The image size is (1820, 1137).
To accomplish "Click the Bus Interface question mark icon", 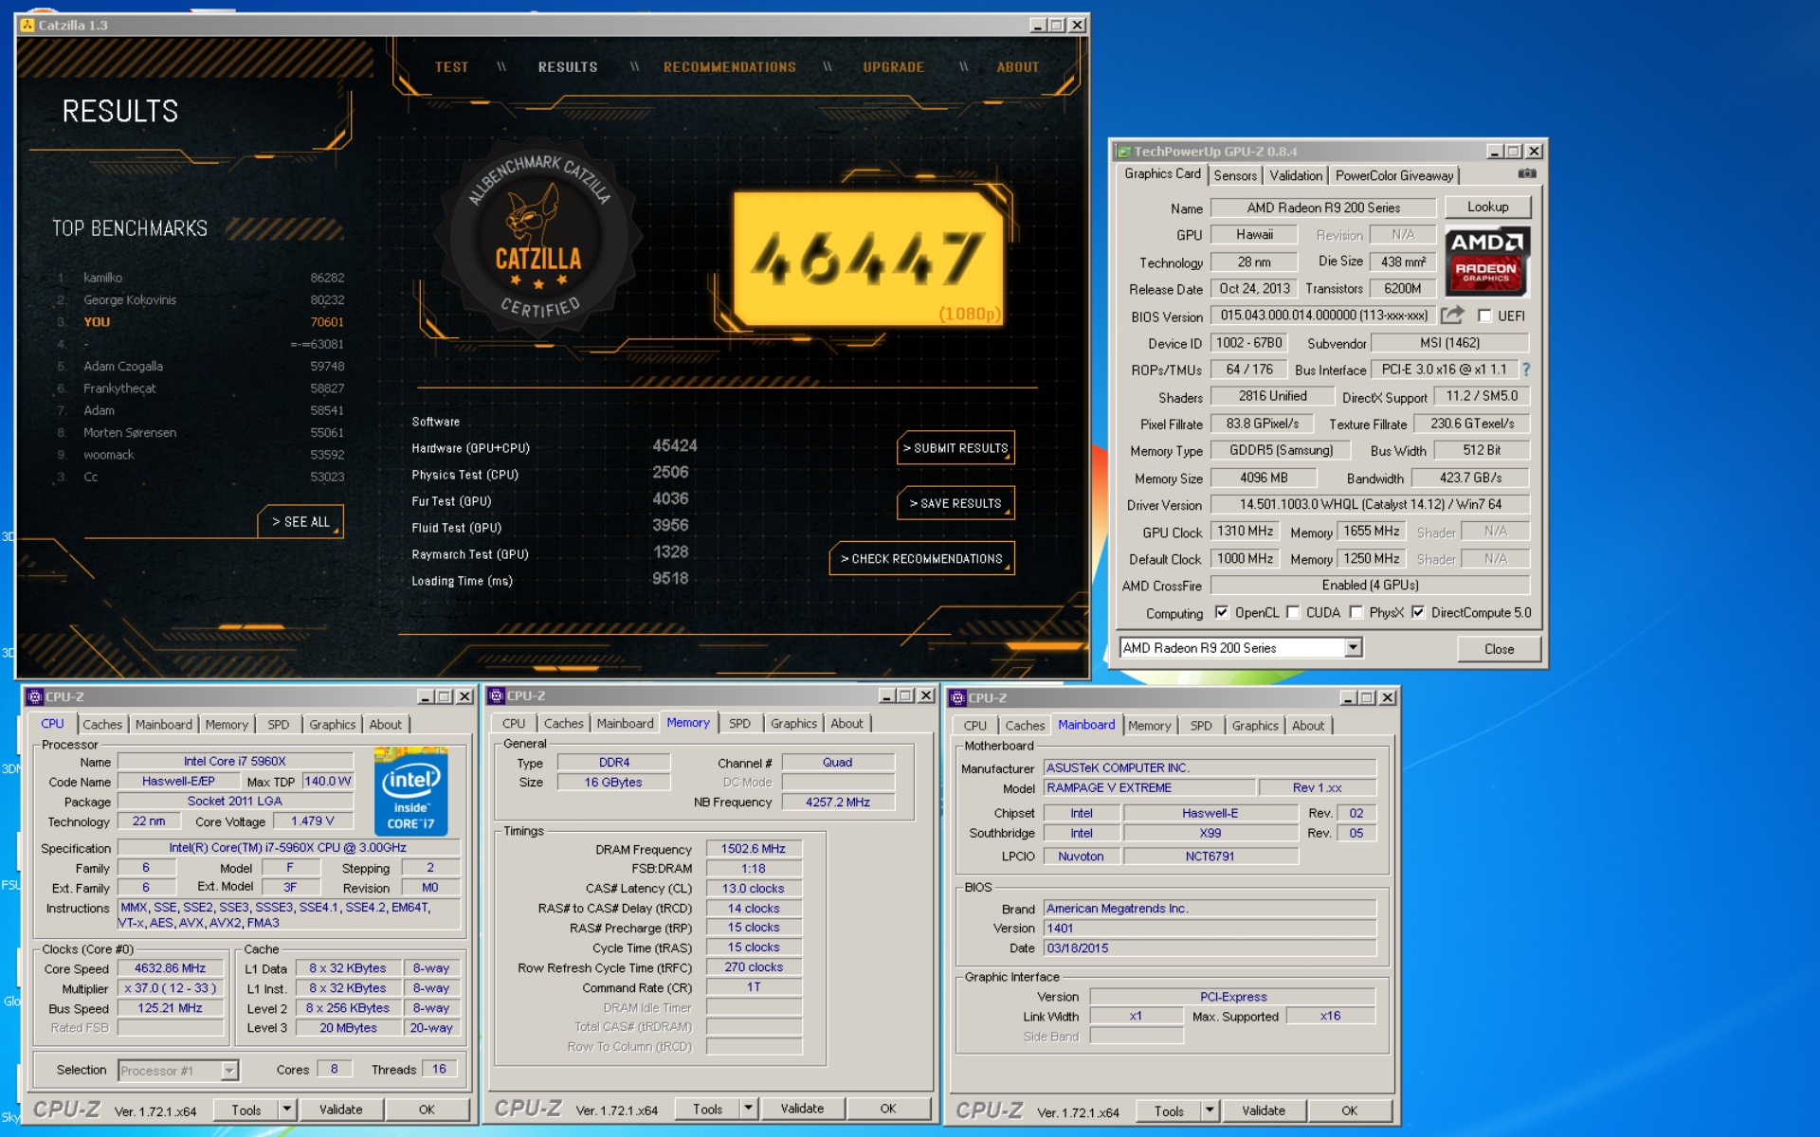I will pyautogui.click(x=1526, y=370).
